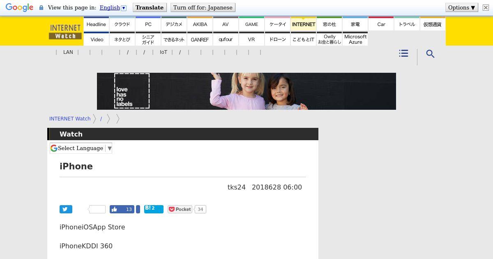Click the secure padlock icon

[41, 8]
